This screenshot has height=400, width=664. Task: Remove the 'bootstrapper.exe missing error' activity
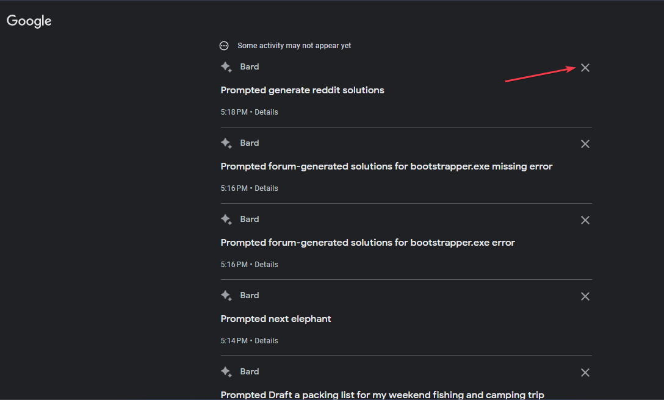pos(585,144)
